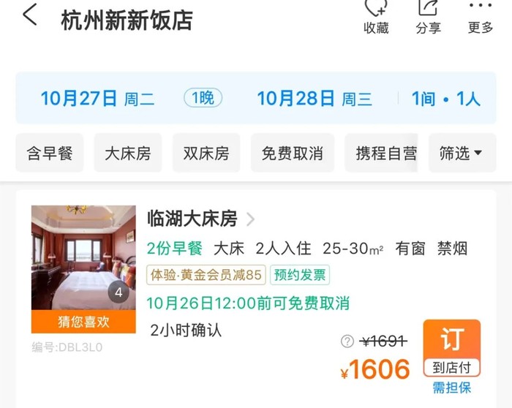Toggle the 大床房 filter chip
Viewport: 512px width, 408px height.
[128, 153]
